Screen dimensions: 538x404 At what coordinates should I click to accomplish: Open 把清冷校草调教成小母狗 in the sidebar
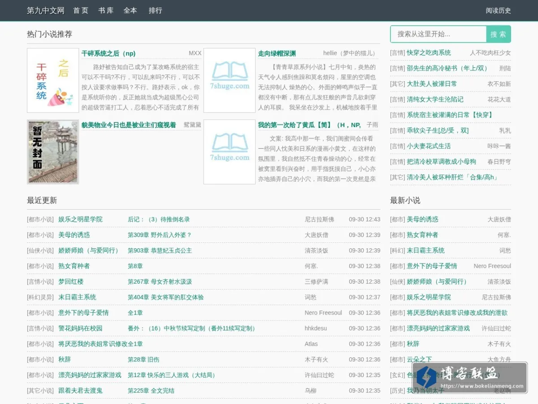[x=441, y=162]
